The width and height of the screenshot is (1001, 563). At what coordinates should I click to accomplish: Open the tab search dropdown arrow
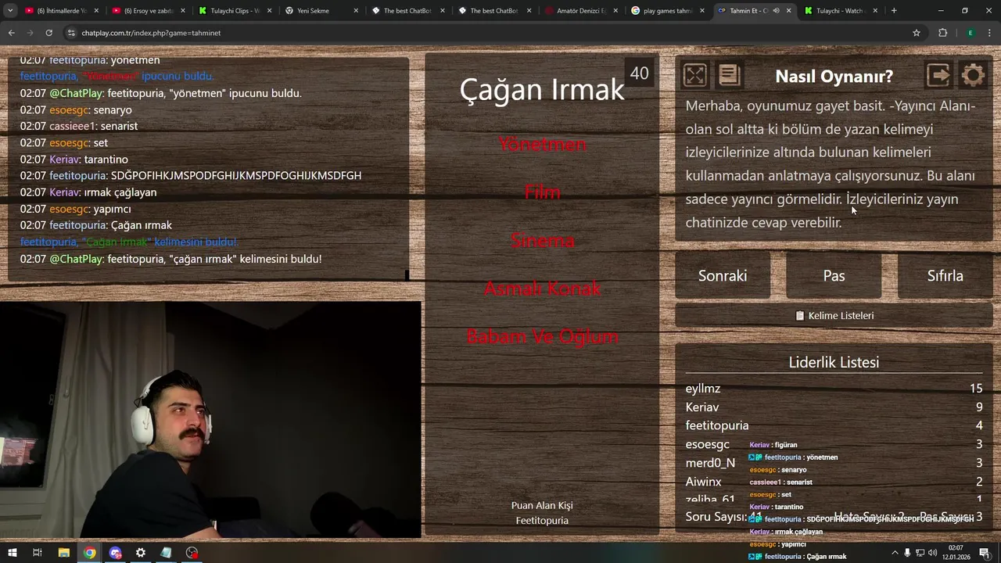pyautogui.click(x=10, y=11)
